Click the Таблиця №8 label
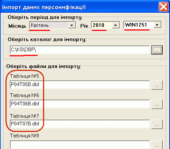The height and width of the screenshot is (149, 170). coord(24,136)
